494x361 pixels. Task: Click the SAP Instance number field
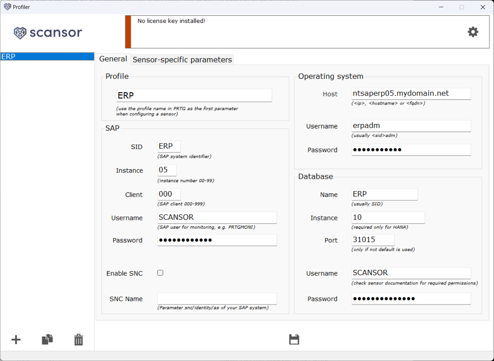click(167, 170)
